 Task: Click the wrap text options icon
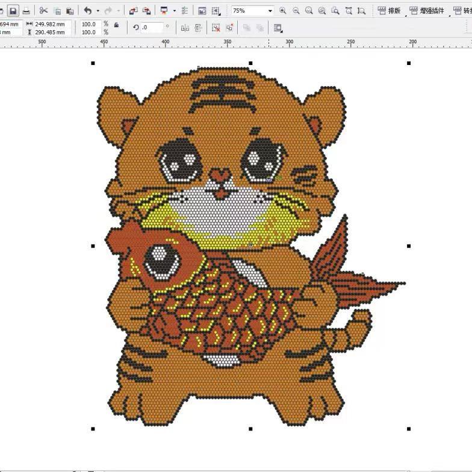[278, 28]
